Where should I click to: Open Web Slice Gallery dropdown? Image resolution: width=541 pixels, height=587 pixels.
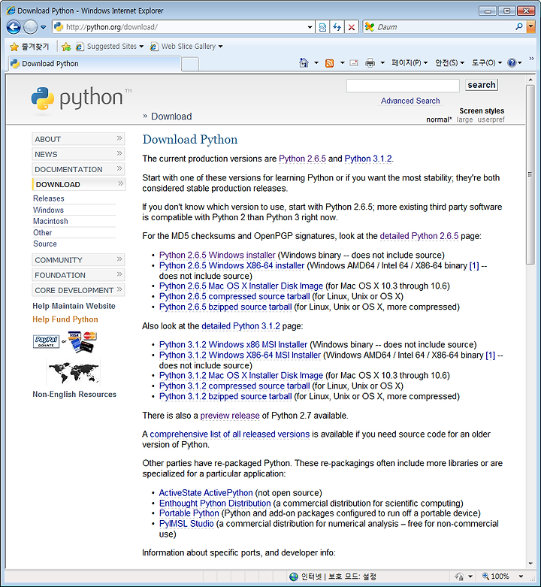[x=186, y=47]
